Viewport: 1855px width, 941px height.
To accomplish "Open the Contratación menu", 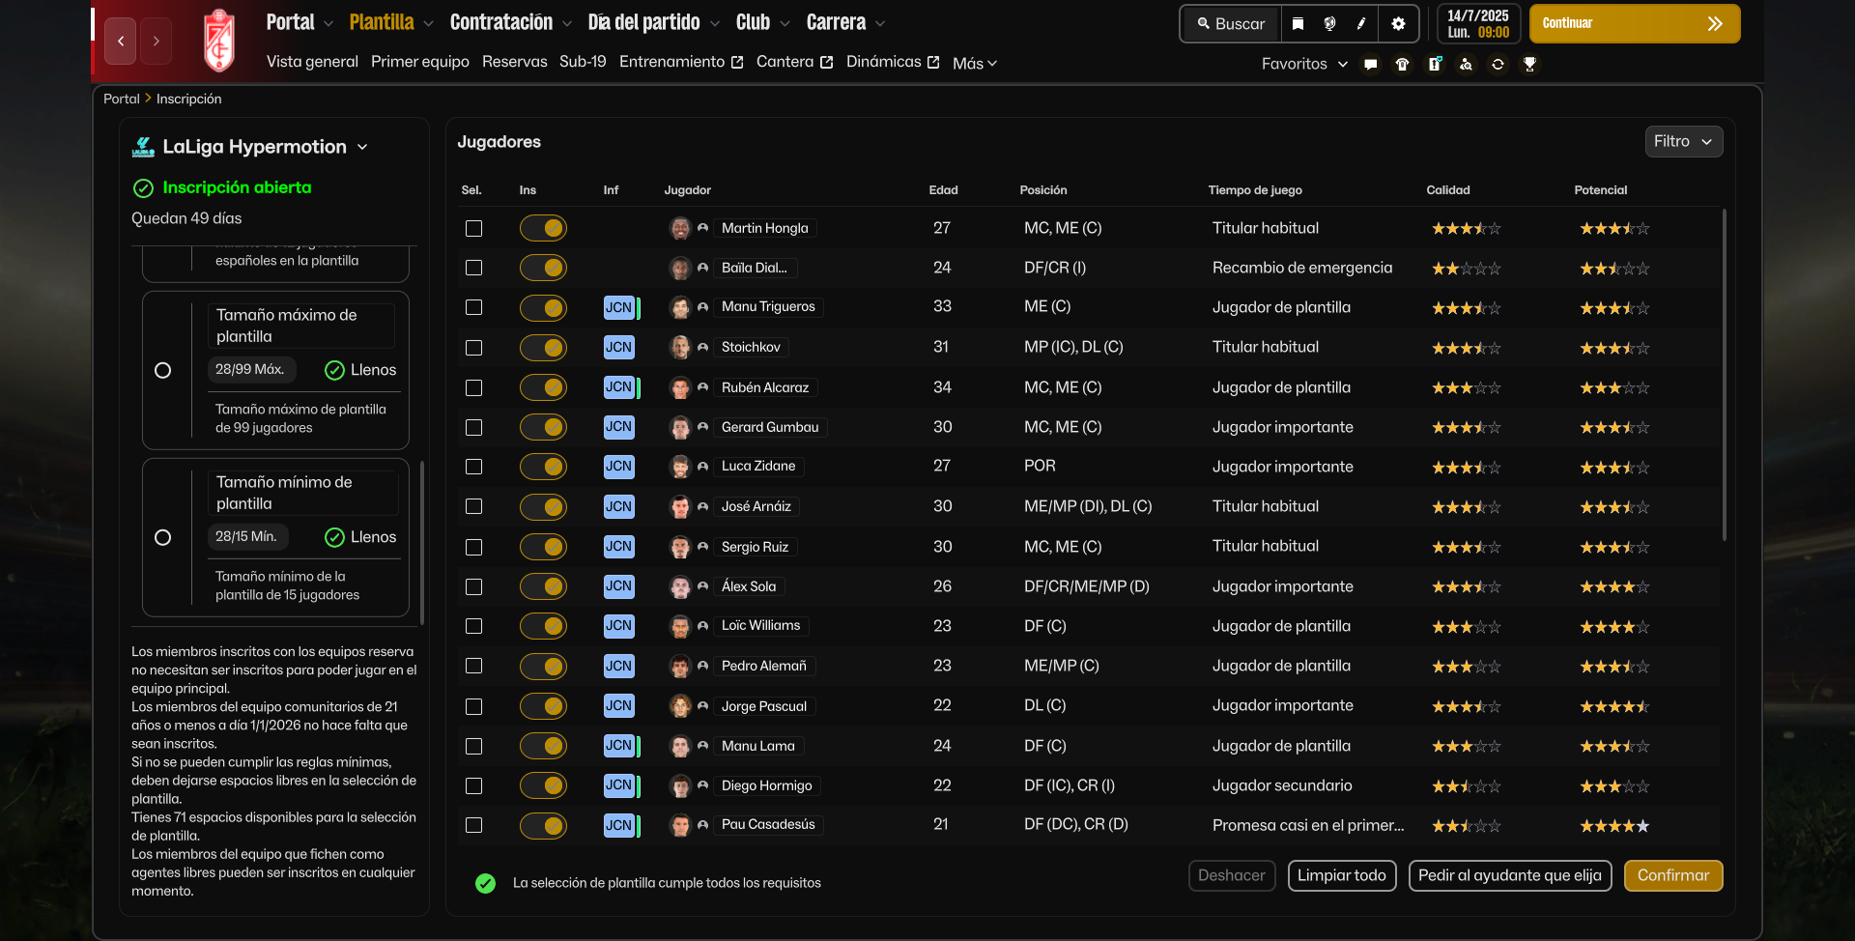I will click(x=510, y=22).
